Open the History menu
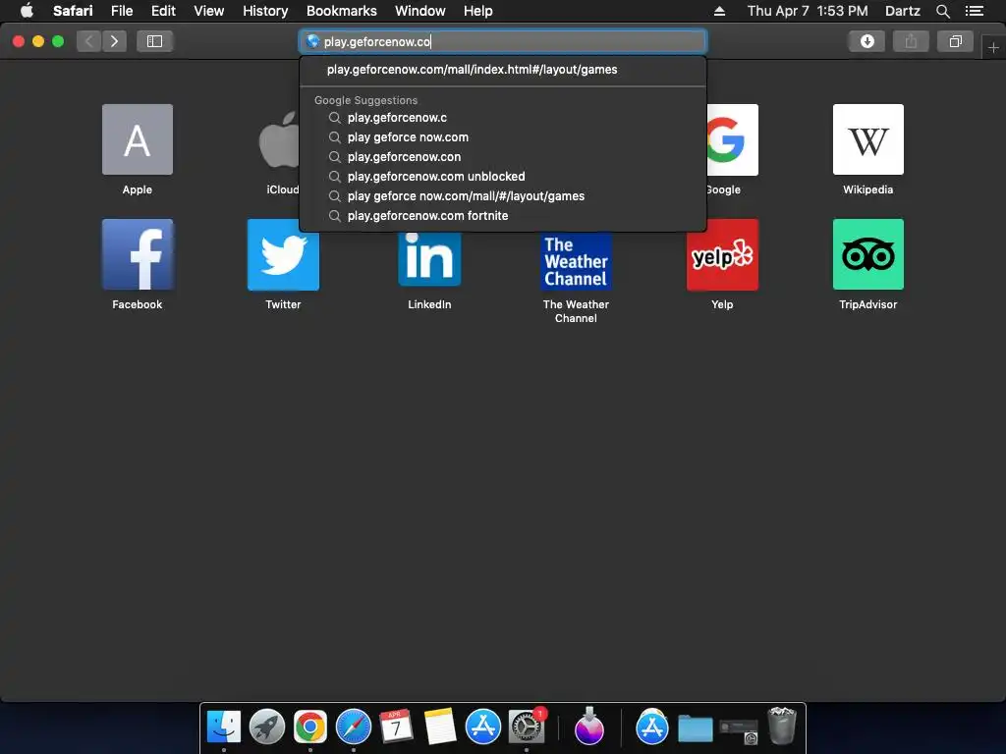The height and width of the screenshot is (754, 1006). tap(265, 11)
